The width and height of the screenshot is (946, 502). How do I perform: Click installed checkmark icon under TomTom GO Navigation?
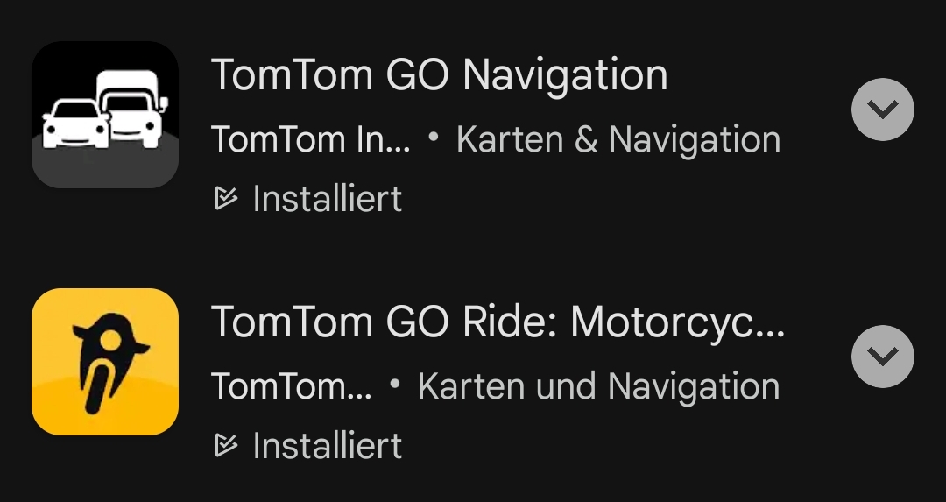click(226, 200)
